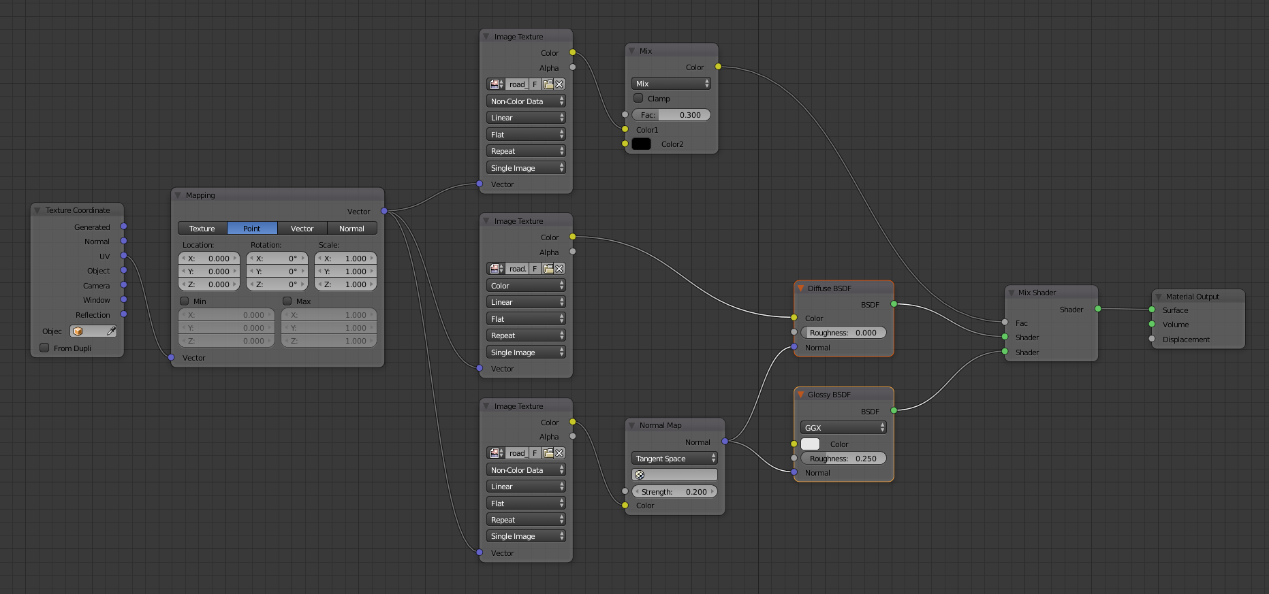1269x594 pixels.
Task: Click white Color swatch in Glossy BSDF
Action: coord(810,444)
